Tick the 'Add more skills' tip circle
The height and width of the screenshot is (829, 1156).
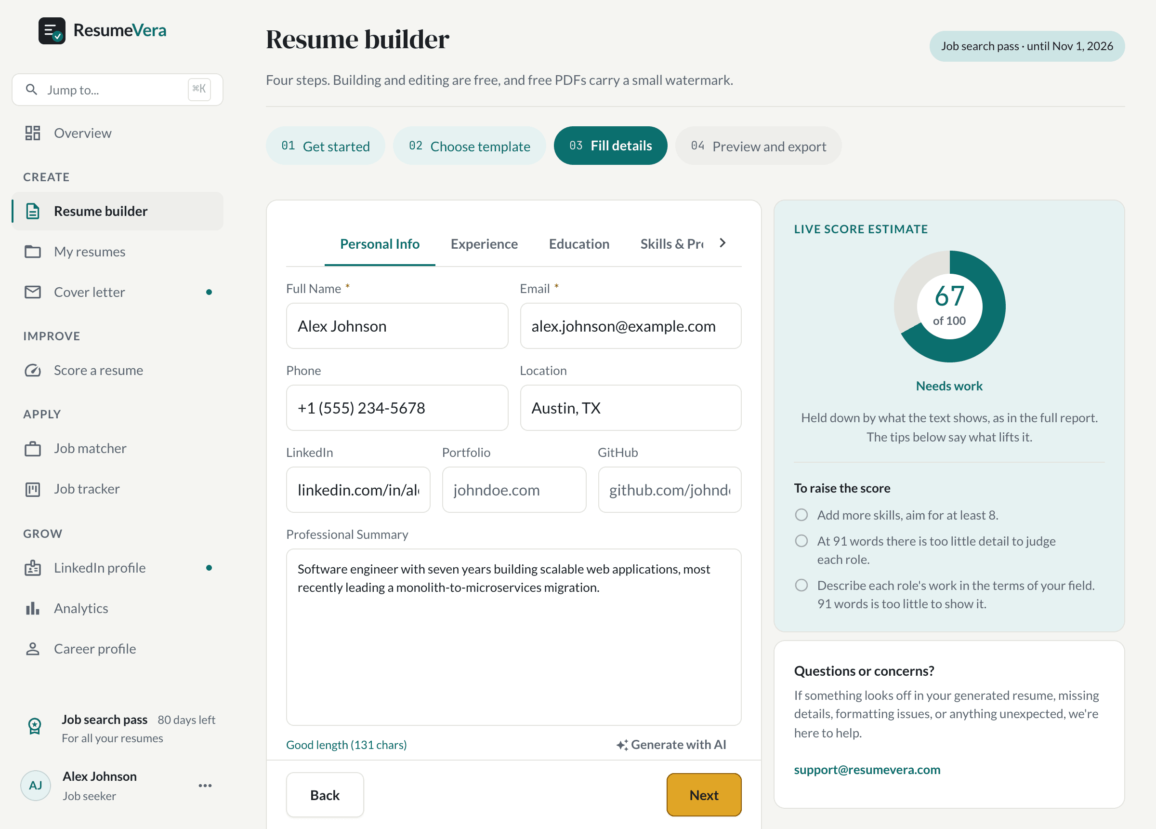pos(801,515)
